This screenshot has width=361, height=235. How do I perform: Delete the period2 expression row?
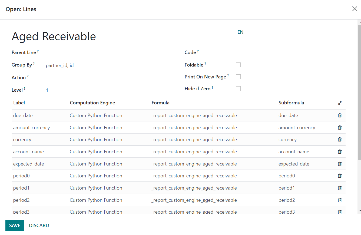pyautogui.click(x=340, y=200)
